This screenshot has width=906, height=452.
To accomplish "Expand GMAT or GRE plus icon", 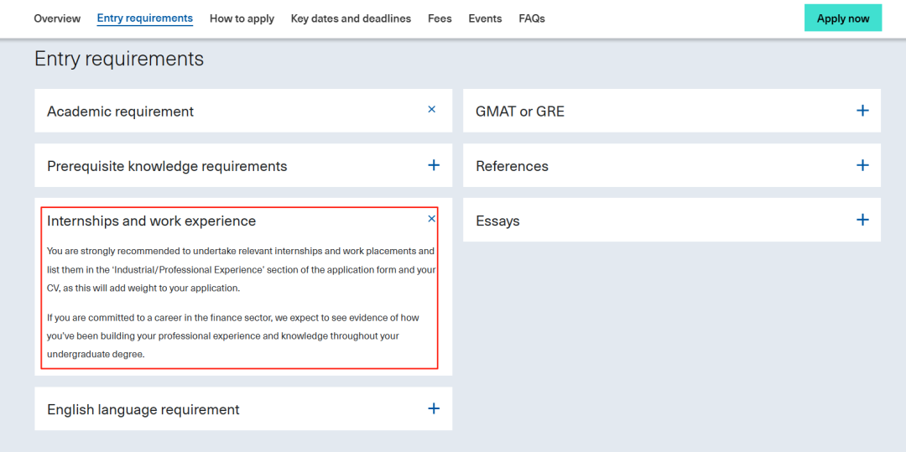I will pyautogui.click(x=862, y=111).
